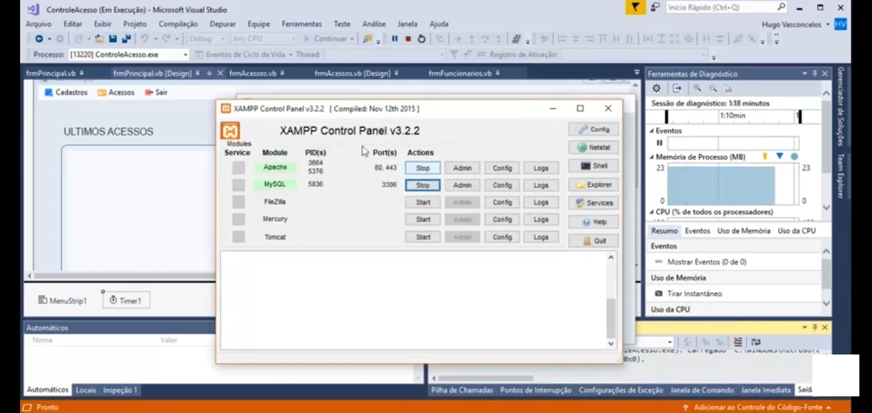Restart the debug session icon
872x413 pixels.
click(x=422, y=39)
